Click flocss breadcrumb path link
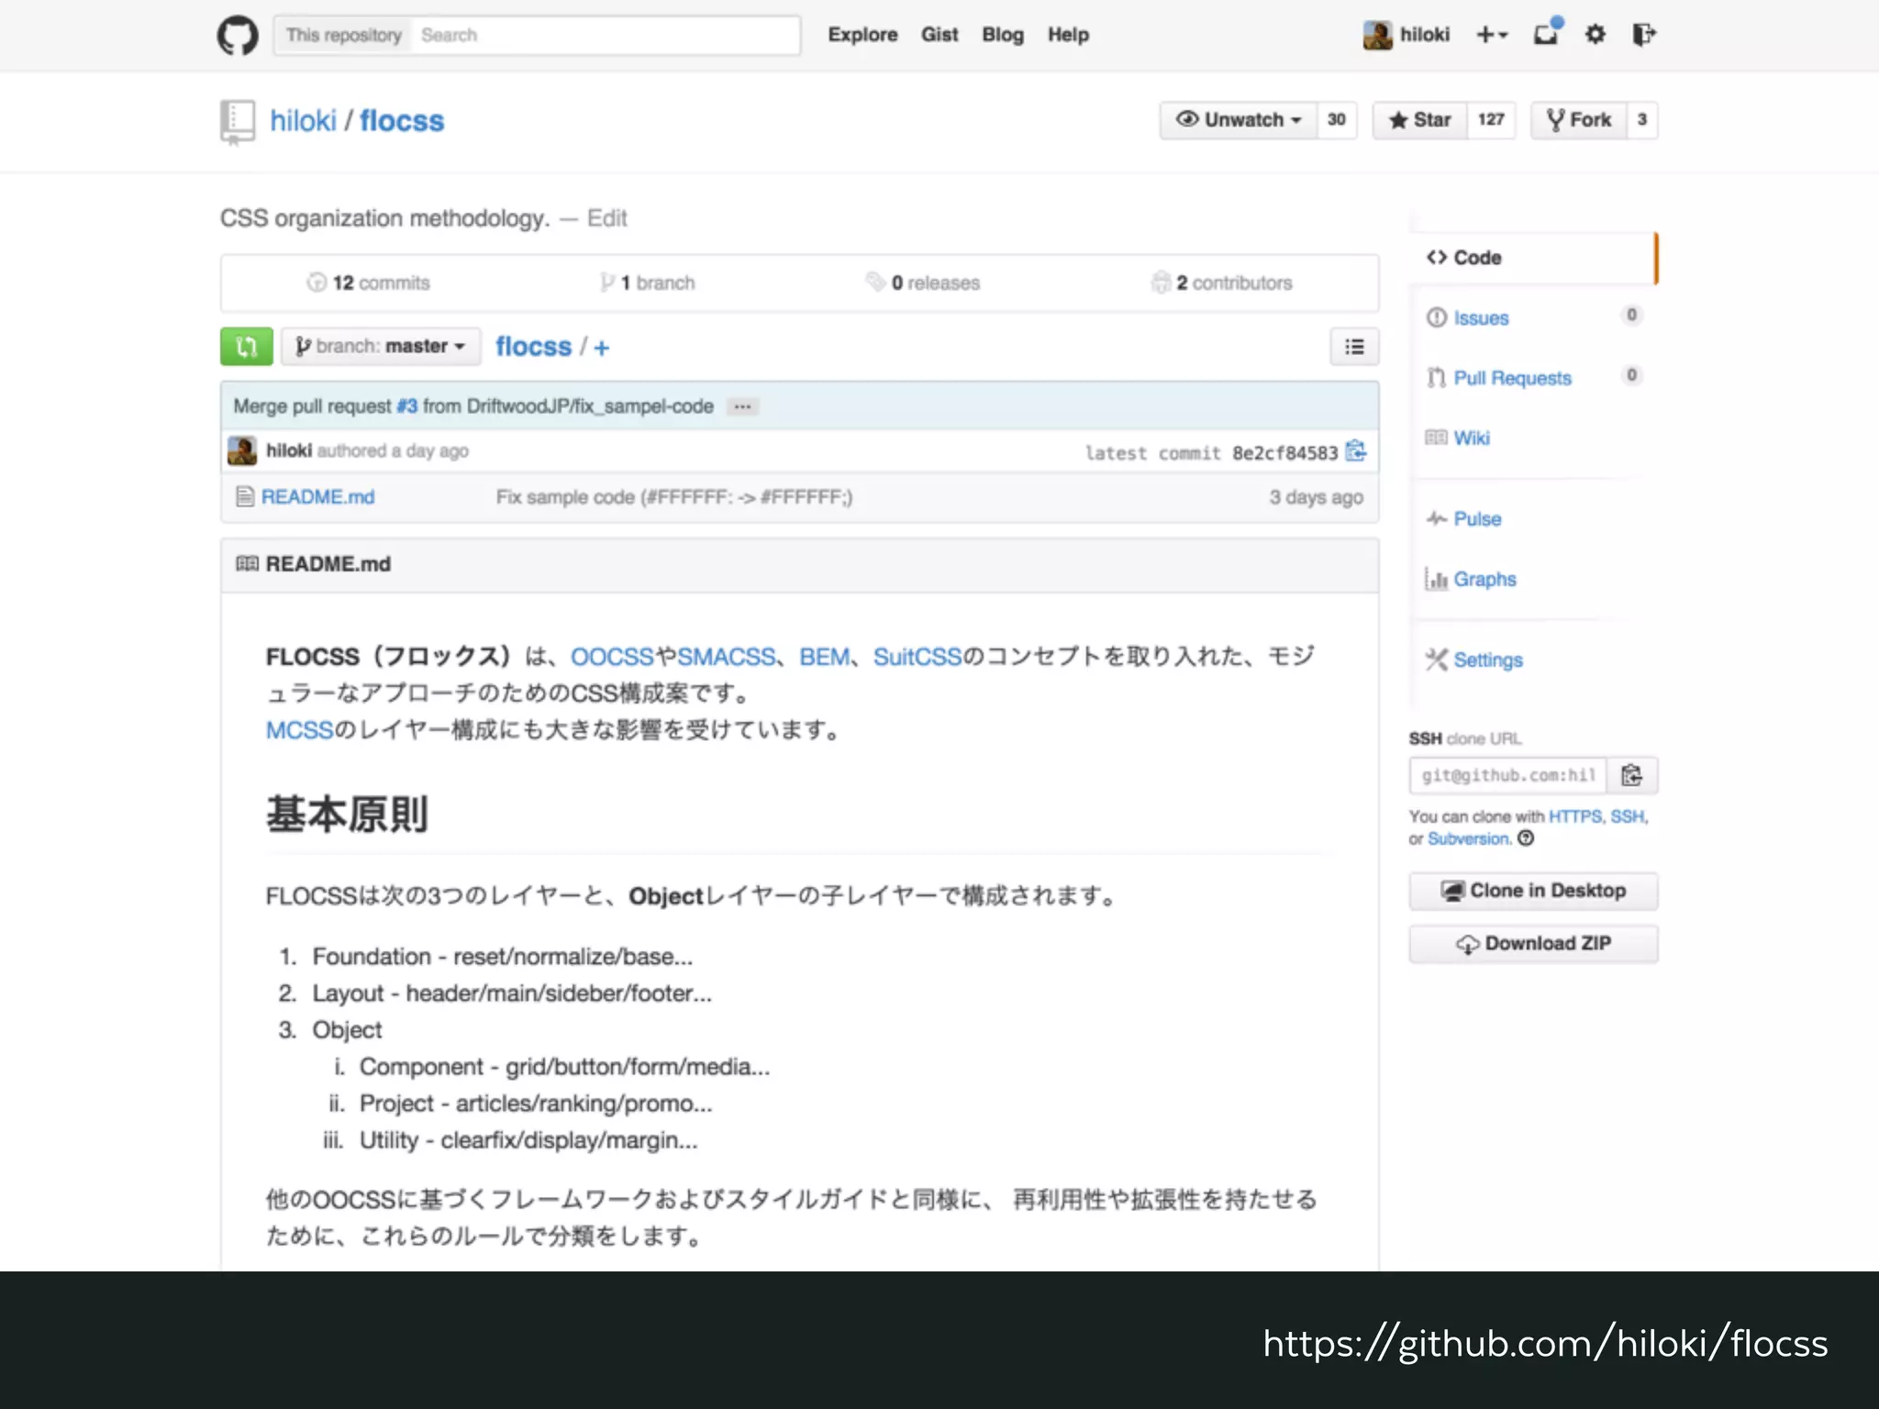 [x=533, y=347]
